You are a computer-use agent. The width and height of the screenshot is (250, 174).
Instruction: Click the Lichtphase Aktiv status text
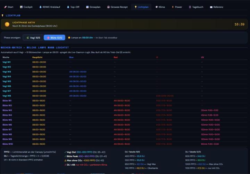(x=24, y=23)
